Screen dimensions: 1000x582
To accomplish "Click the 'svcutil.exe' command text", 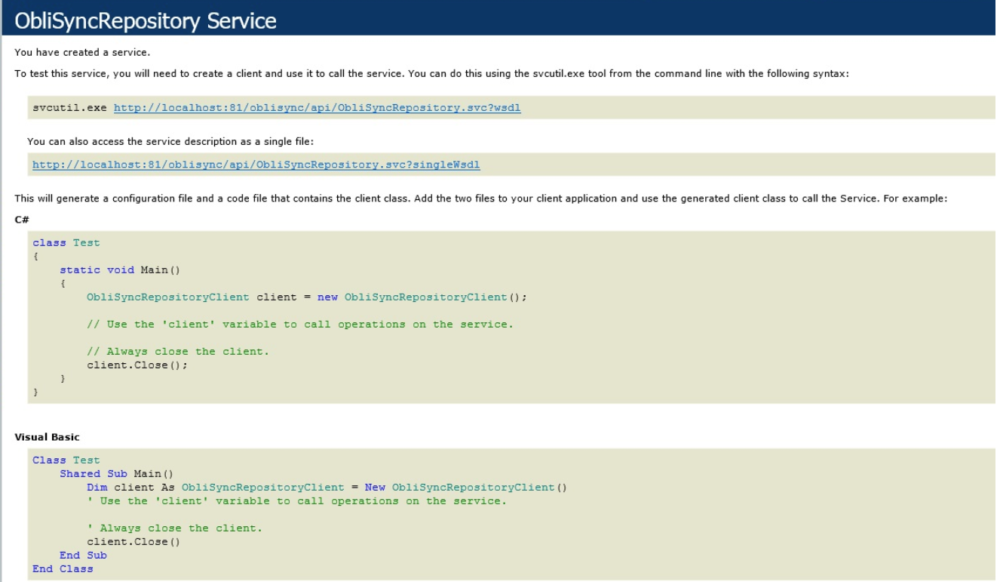I will click(x=69, y=108).
